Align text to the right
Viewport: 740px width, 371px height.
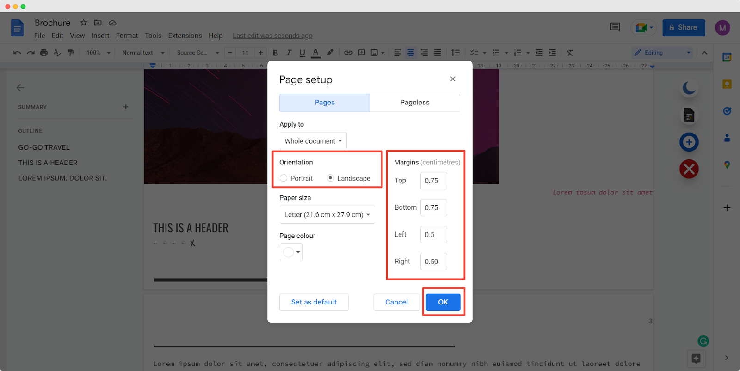[x=424, y=53]
